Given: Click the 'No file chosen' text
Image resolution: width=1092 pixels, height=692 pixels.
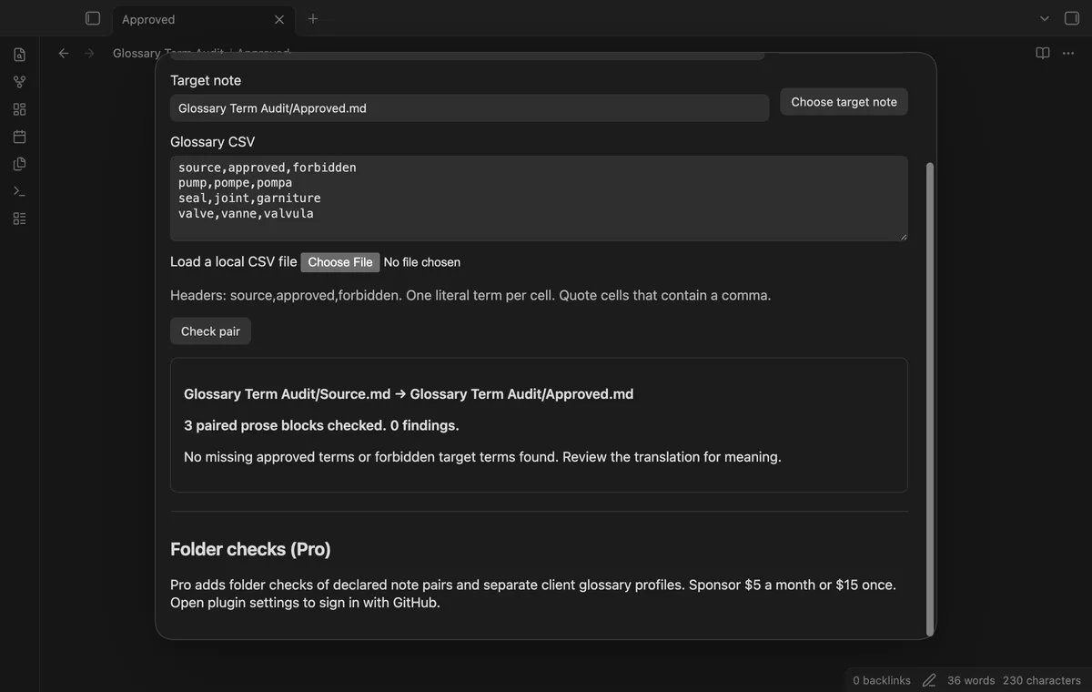Looking at the screenshot, I should tap(422, 262).
